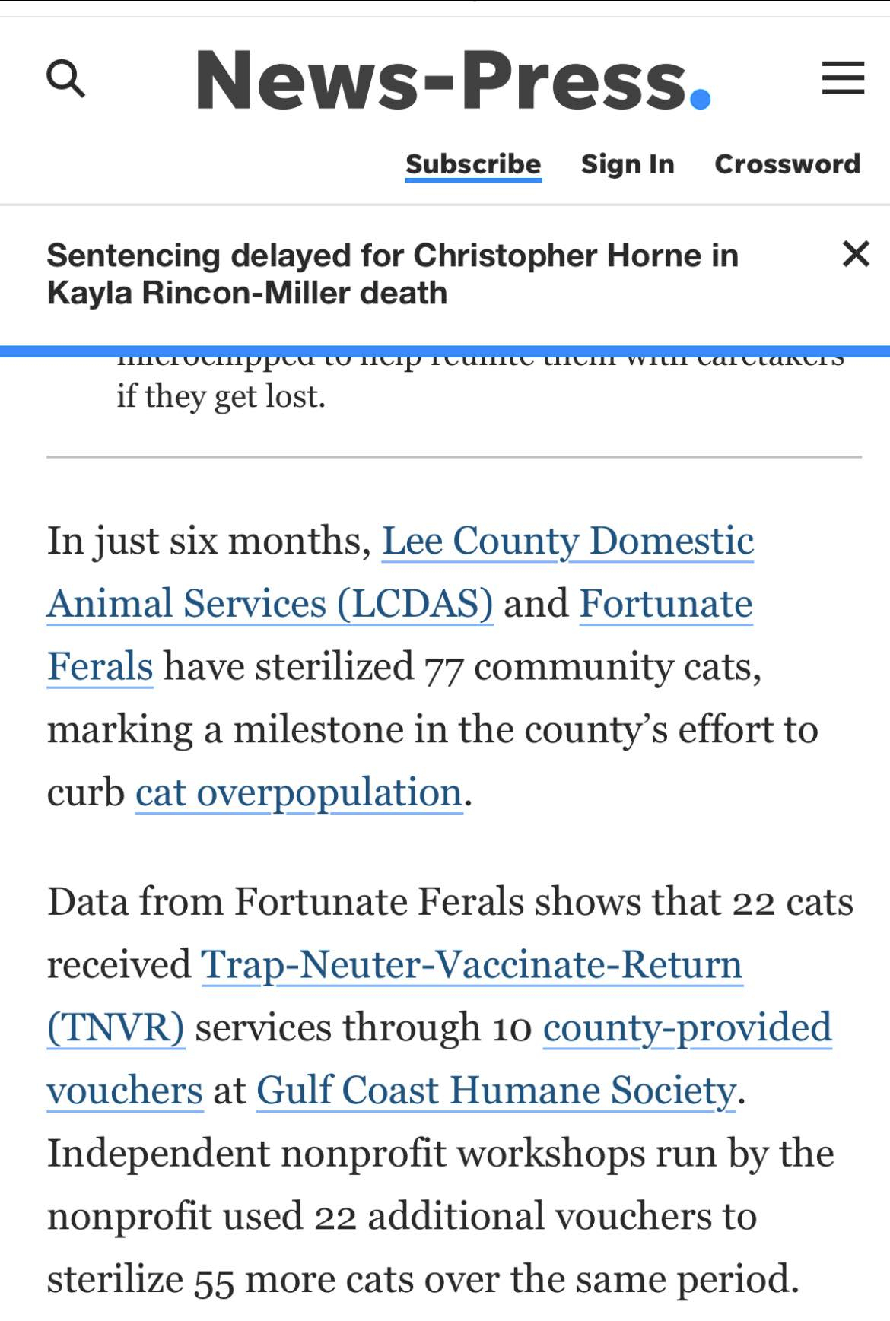890x1321 pixels.
Task: Visit the Gulf Coast Humane Society link
Action: click(496, 1091)
